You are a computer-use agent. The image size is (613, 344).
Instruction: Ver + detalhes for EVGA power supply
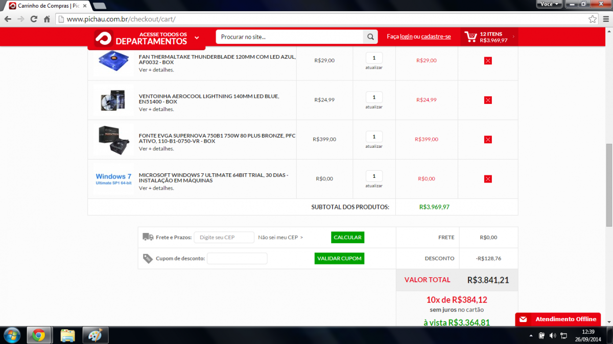156,149
